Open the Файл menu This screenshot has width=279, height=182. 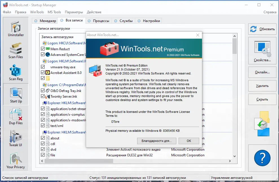7,12
